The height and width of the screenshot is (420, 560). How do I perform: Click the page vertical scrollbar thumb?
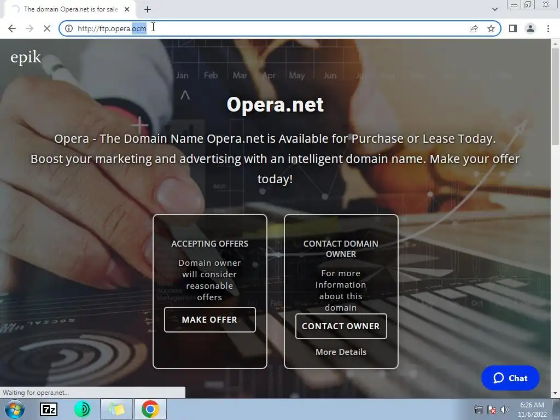point(555,96)
